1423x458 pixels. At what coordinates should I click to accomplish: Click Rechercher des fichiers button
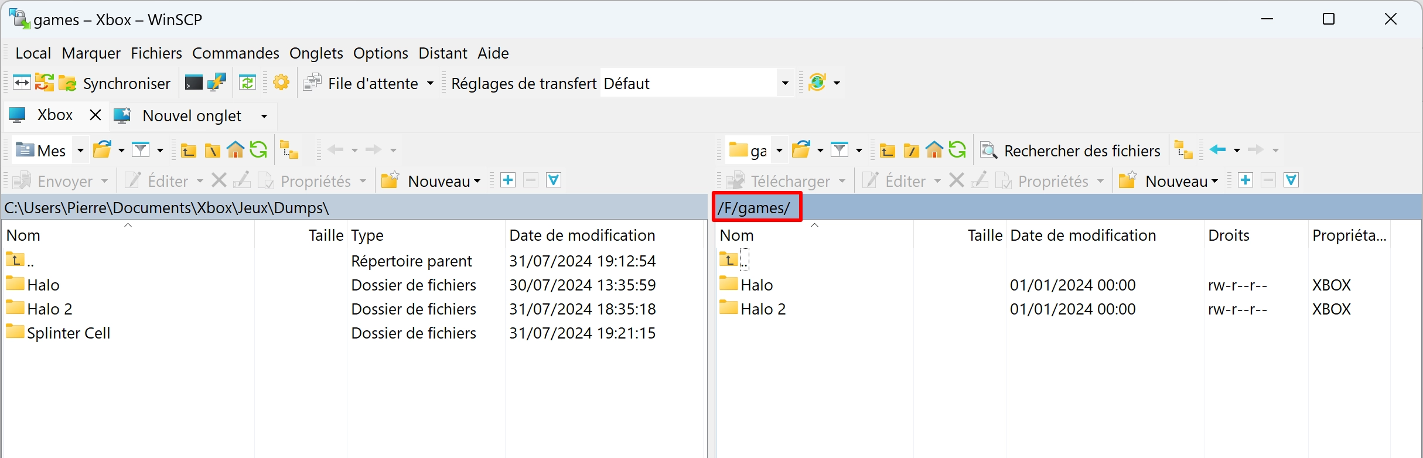tap(1071, 151)
